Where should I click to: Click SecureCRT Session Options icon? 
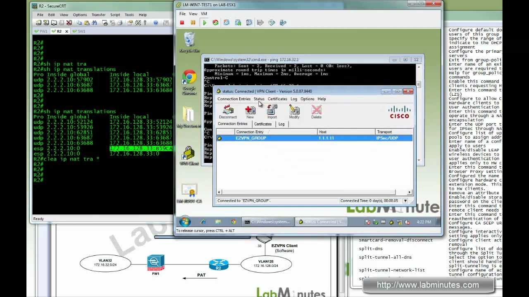130,23
